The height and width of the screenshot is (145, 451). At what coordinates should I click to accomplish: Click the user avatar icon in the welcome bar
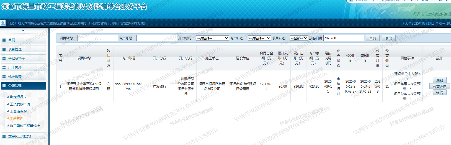[3, 23]
